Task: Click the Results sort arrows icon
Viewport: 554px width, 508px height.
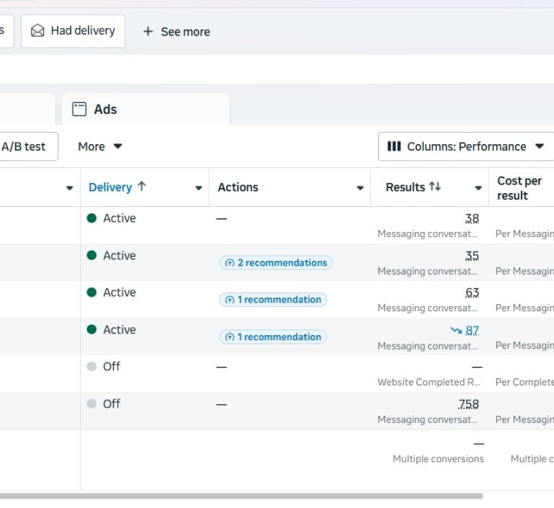Action: 434,187
